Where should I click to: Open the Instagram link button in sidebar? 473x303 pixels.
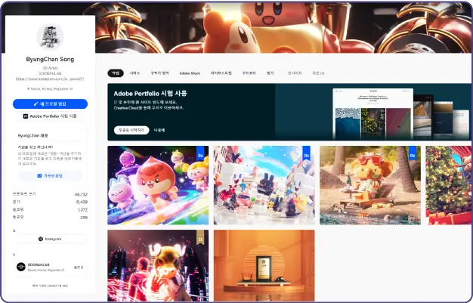pyautogui.click(x=50, y=239)
